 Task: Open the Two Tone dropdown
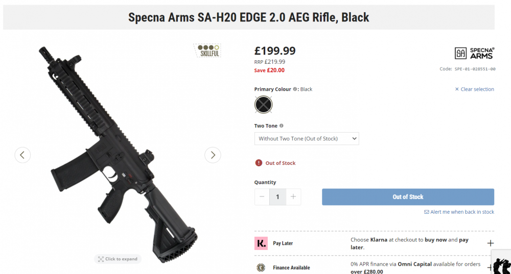(x=307, y=139)
